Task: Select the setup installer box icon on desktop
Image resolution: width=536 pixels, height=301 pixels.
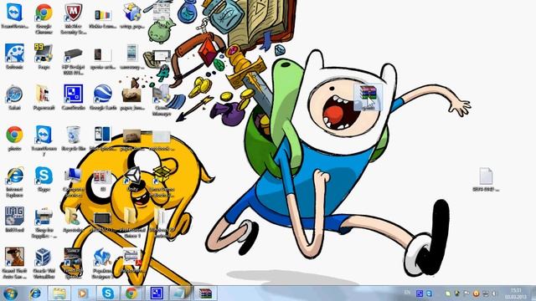Action: [132, 13]
